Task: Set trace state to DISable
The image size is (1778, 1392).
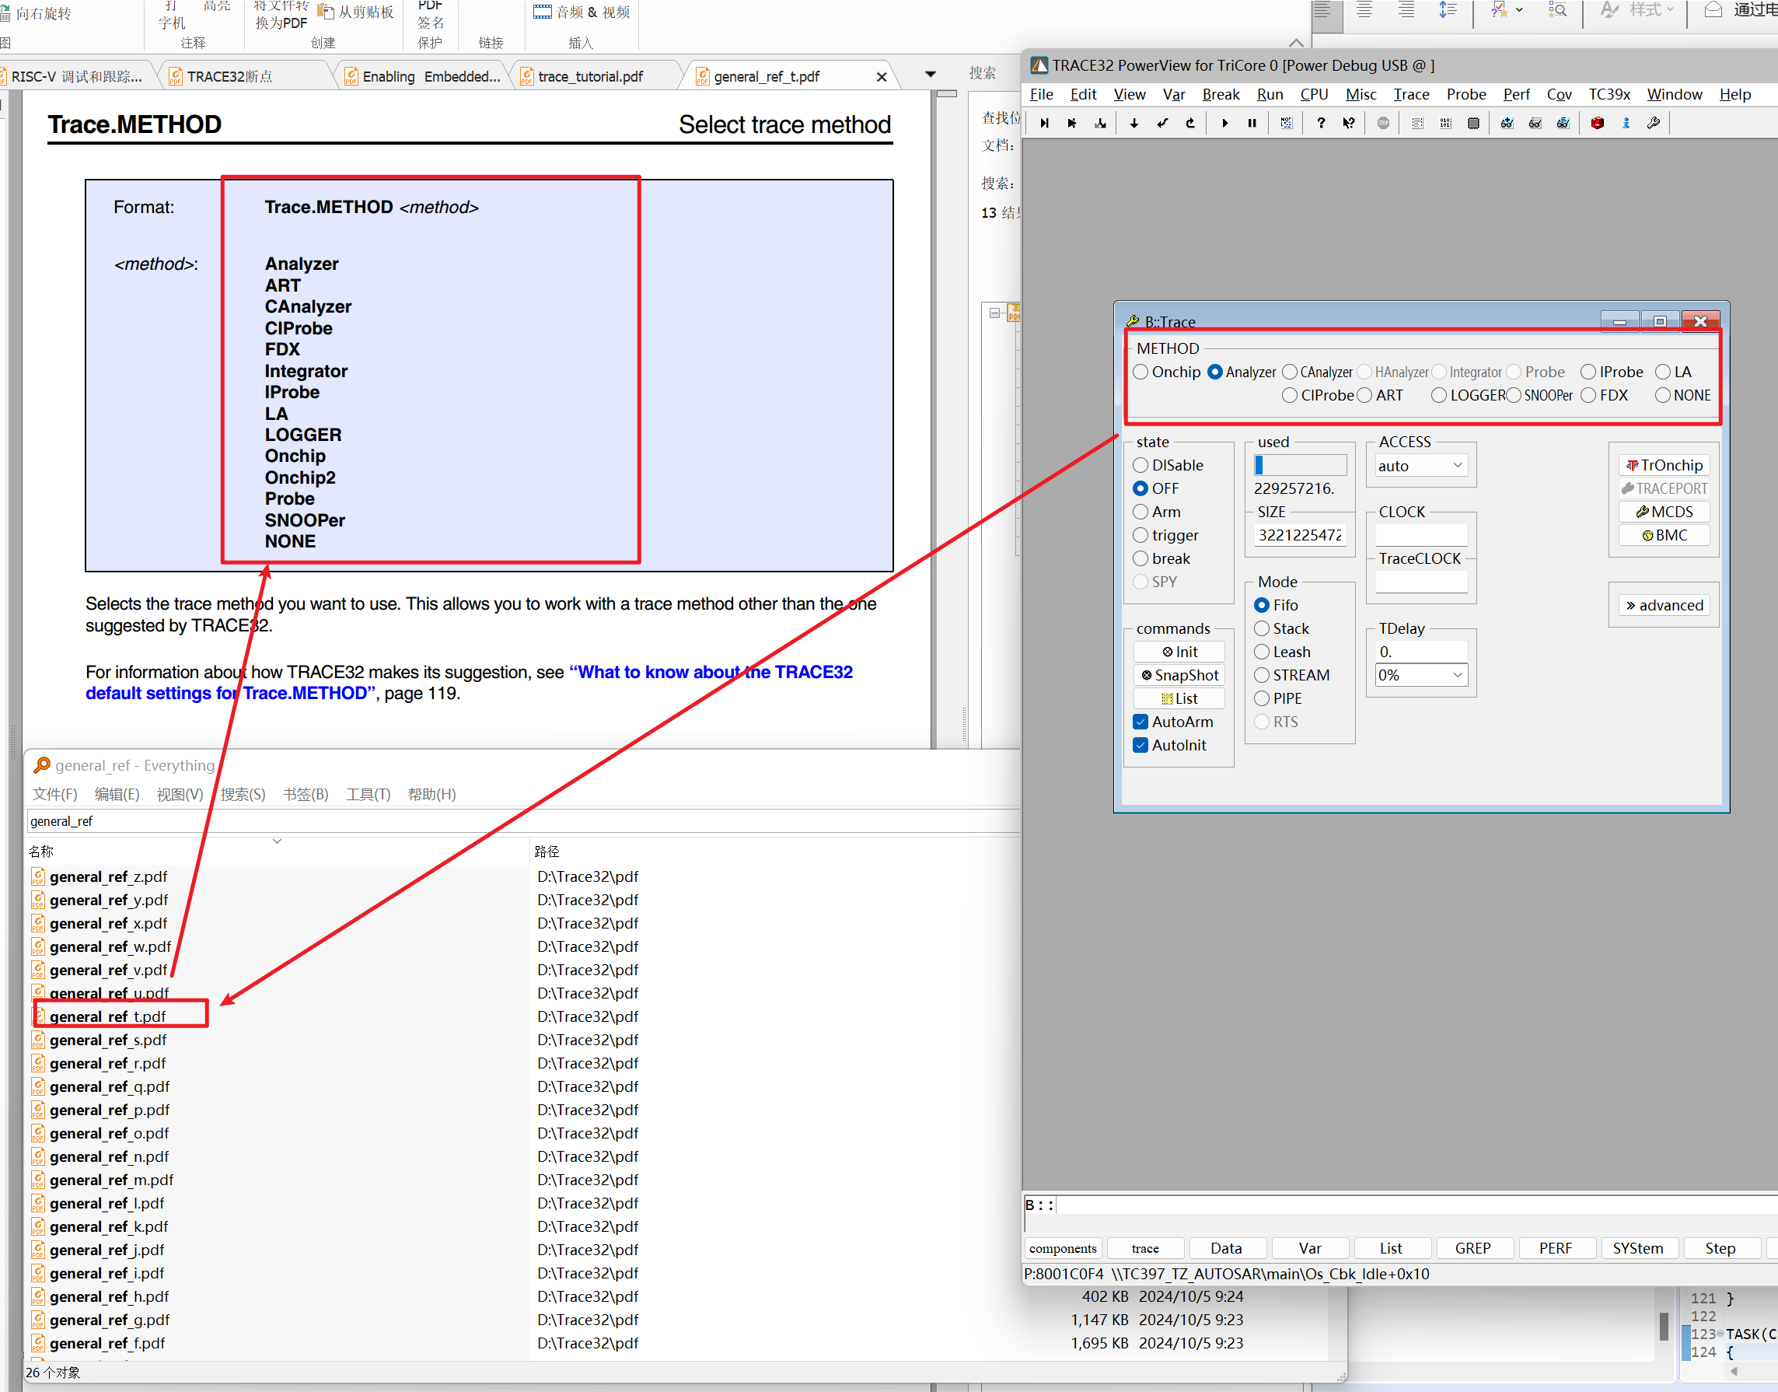Action: (x=1141, y=464)
